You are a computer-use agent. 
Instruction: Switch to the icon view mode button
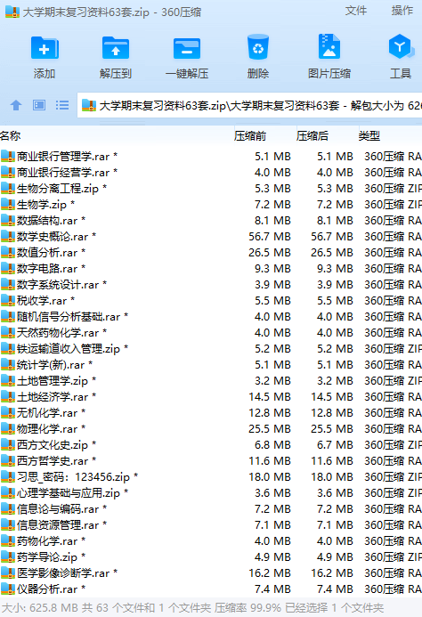coord(39,105)
